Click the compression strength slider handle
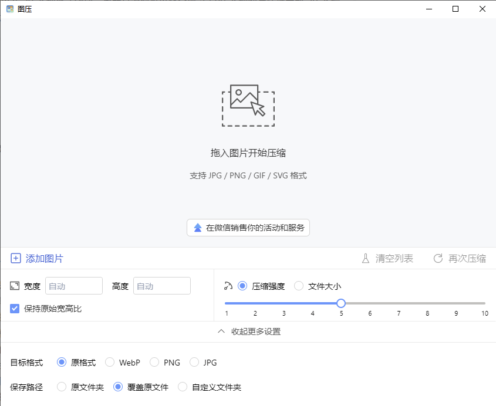Screen dimensions: 496x406 341,303
